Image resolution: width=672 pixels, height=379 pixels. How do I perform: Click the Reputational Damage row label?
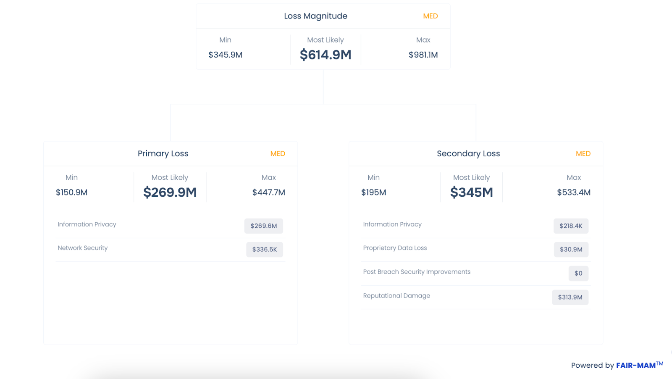point(396,296)
